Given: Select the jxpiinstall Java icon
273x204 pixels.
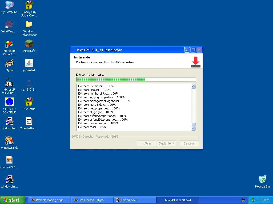Looking at the screenshot, I should click(x=29, y=63).
